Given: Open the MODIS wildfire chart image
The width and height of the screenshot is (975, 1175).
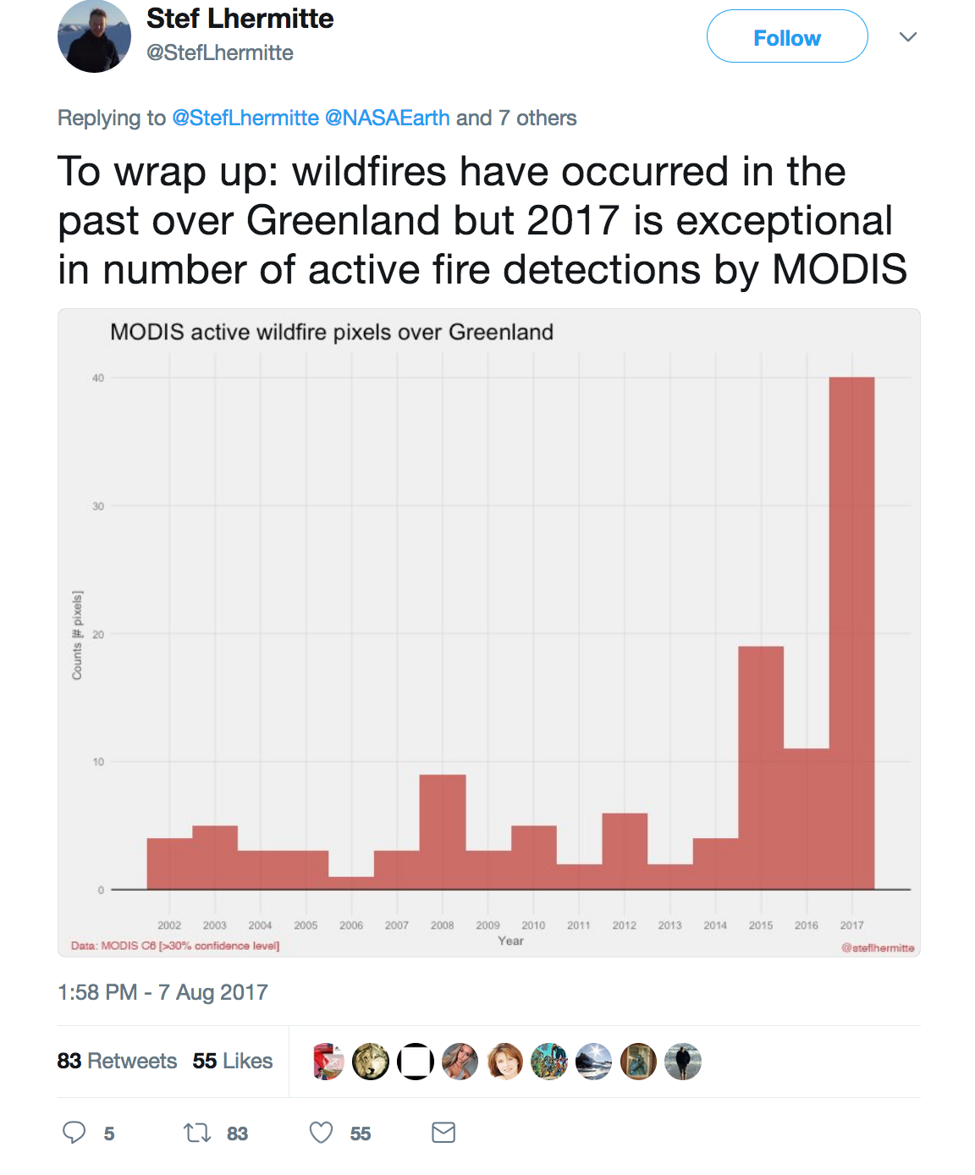Looking at the screenshot, I should click(489, 632).
